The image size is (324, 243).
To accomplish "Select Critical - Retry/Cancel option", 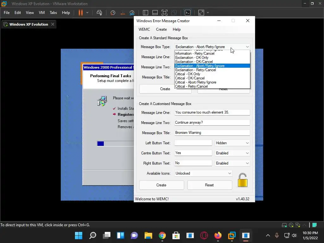I will (212, 86).
